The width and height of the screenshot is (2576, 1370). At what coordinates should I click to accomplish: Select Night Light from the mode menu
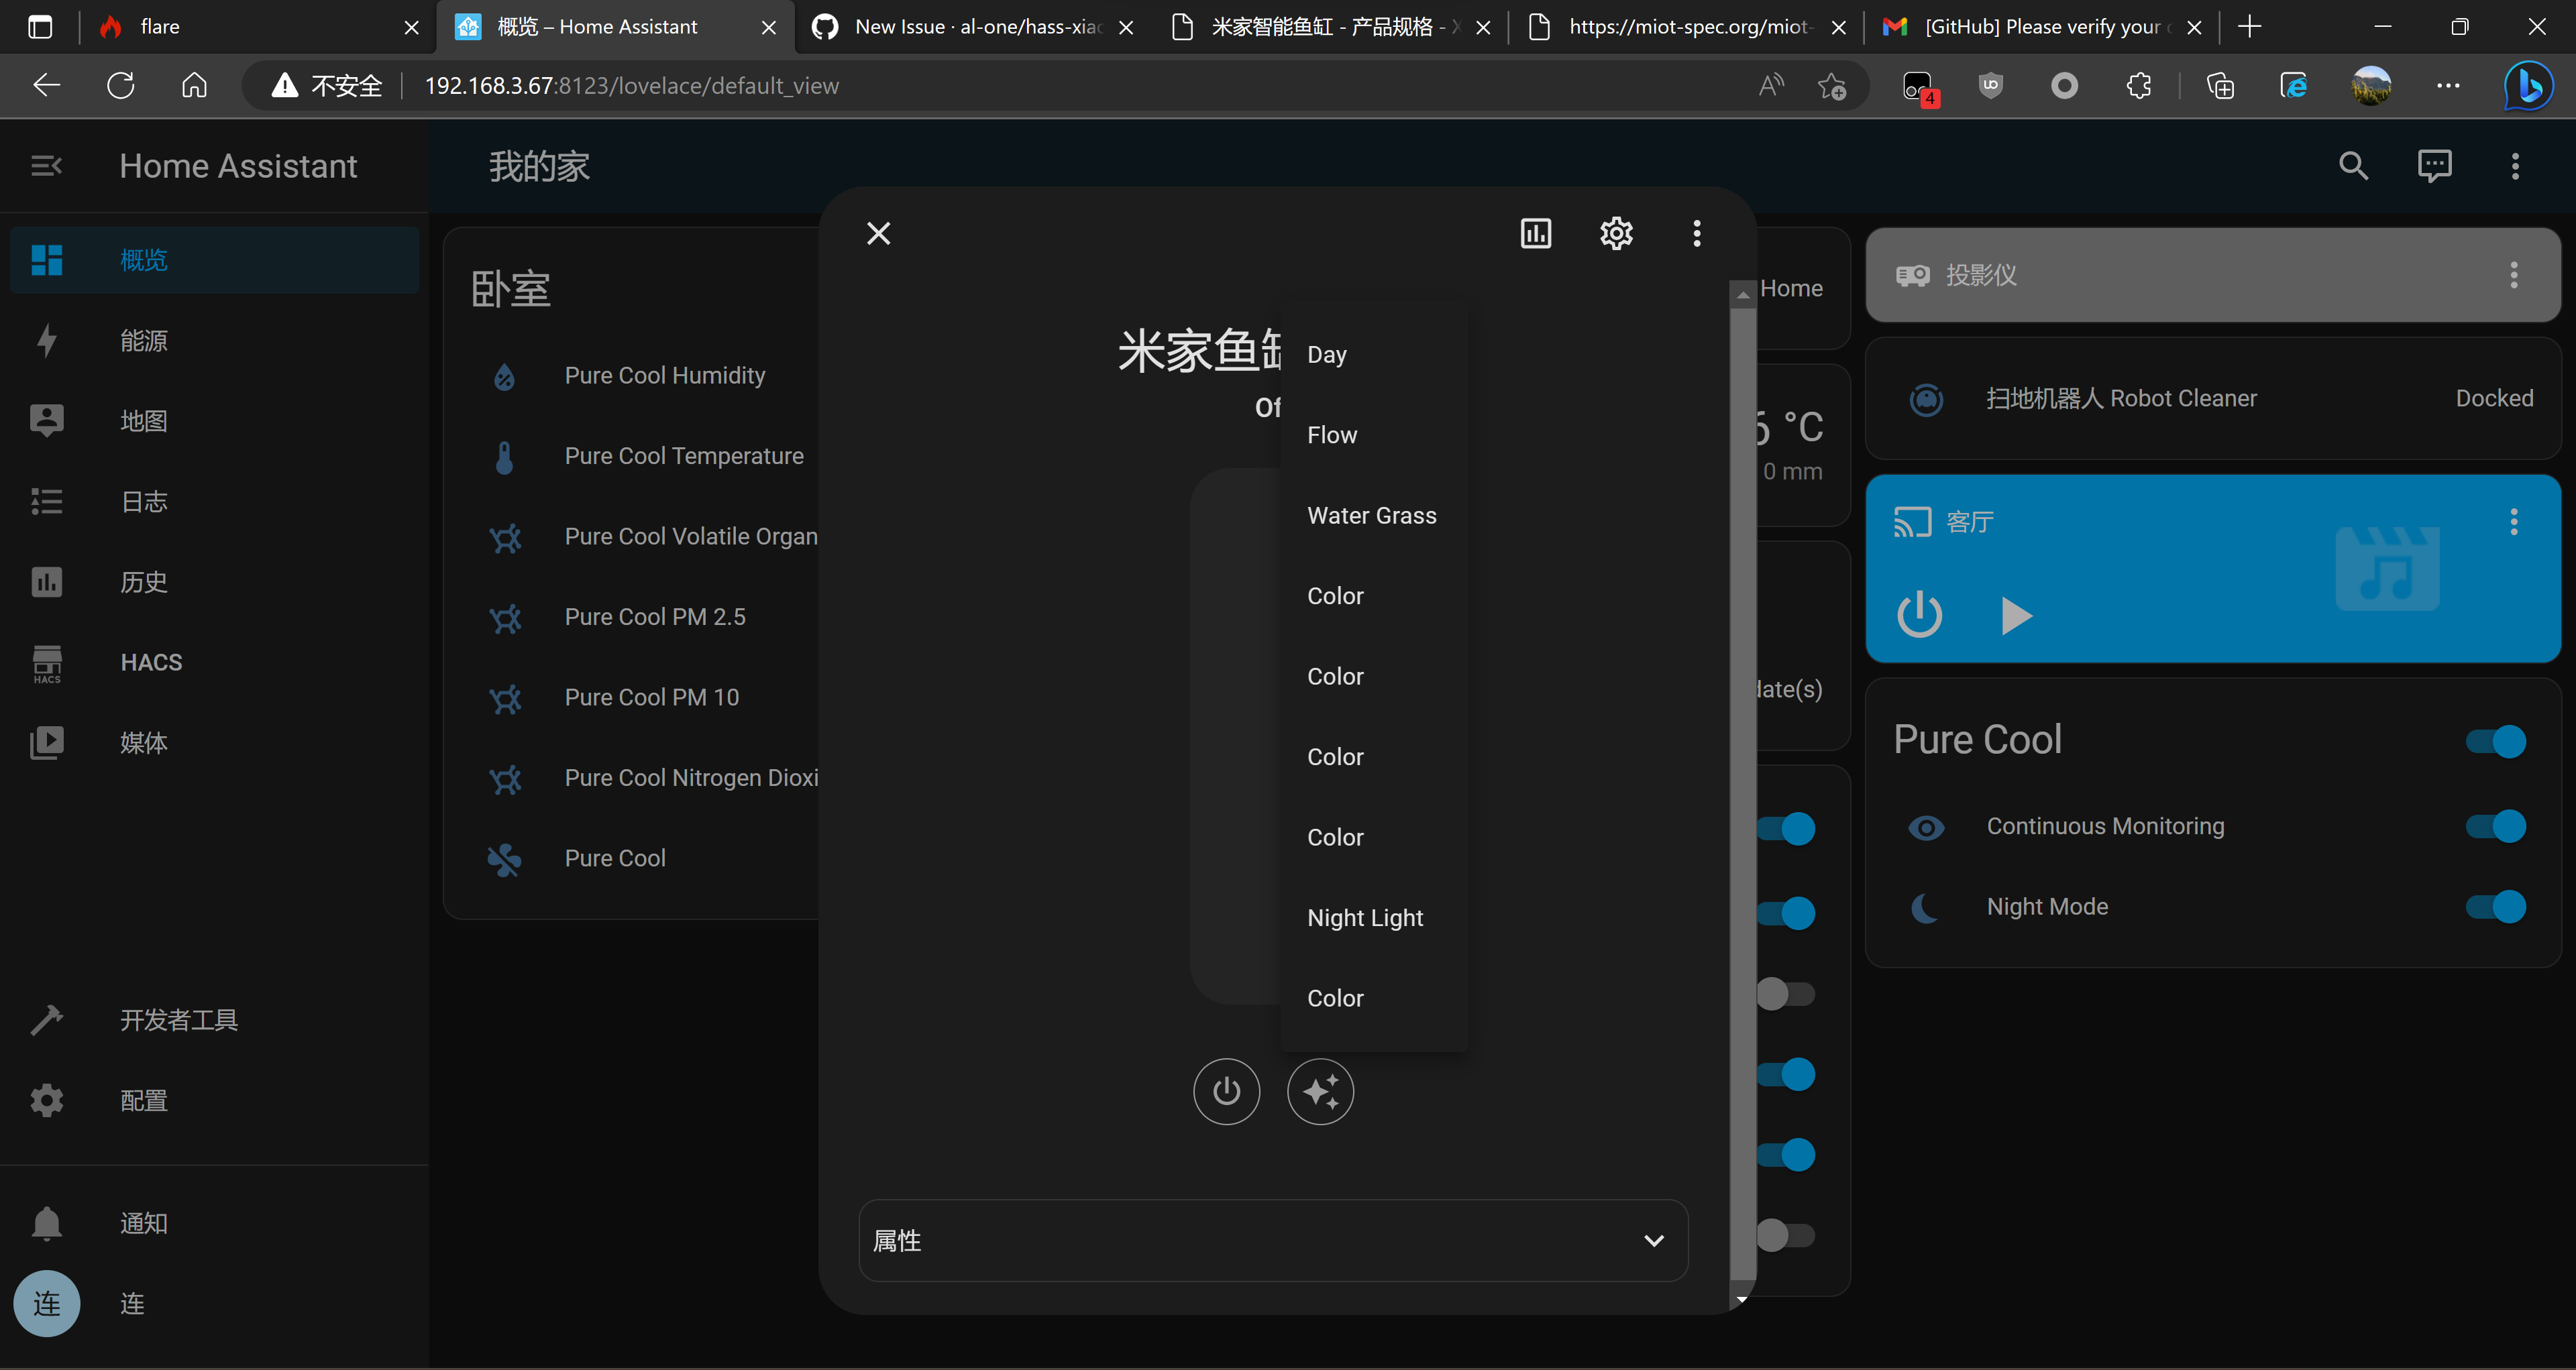pos(1365,916)
